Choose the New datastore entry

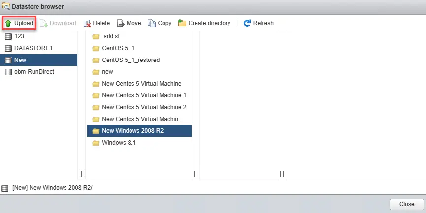(x=20, y=60)
